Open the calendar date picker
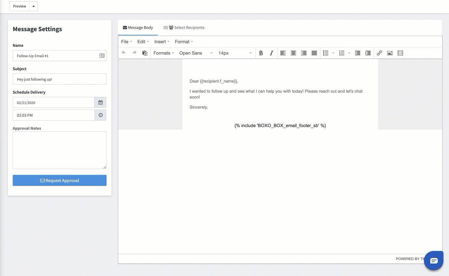 [x=100, y=102]
